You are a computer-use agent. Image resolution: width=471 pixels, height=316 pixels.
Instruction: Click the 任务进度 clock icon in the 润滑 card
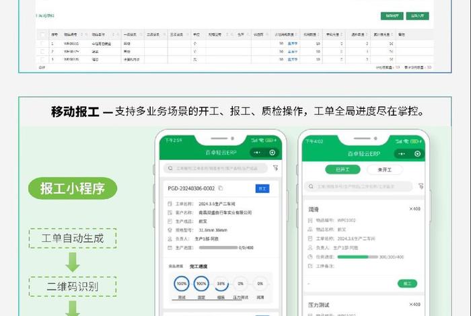[310, 257]
